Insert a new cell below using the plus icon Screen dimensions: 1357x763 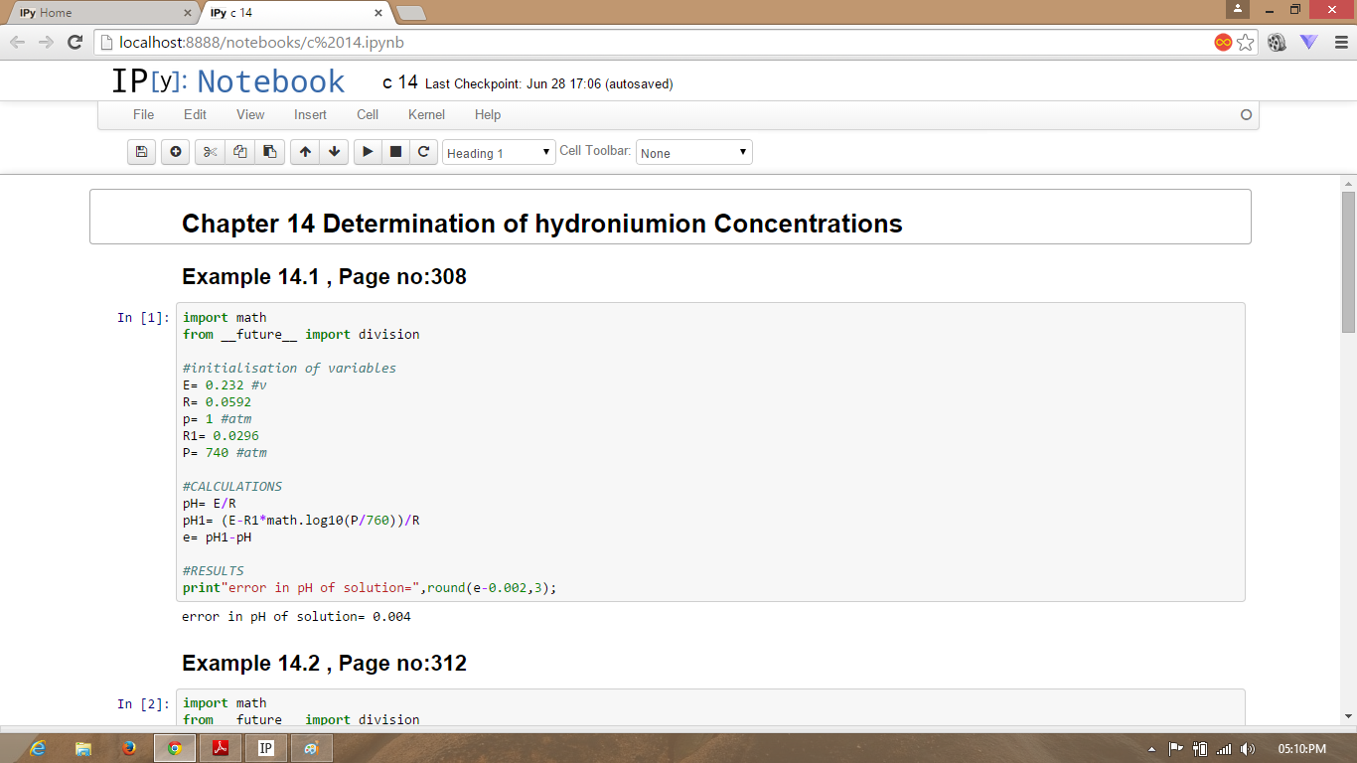coord(176,152)
